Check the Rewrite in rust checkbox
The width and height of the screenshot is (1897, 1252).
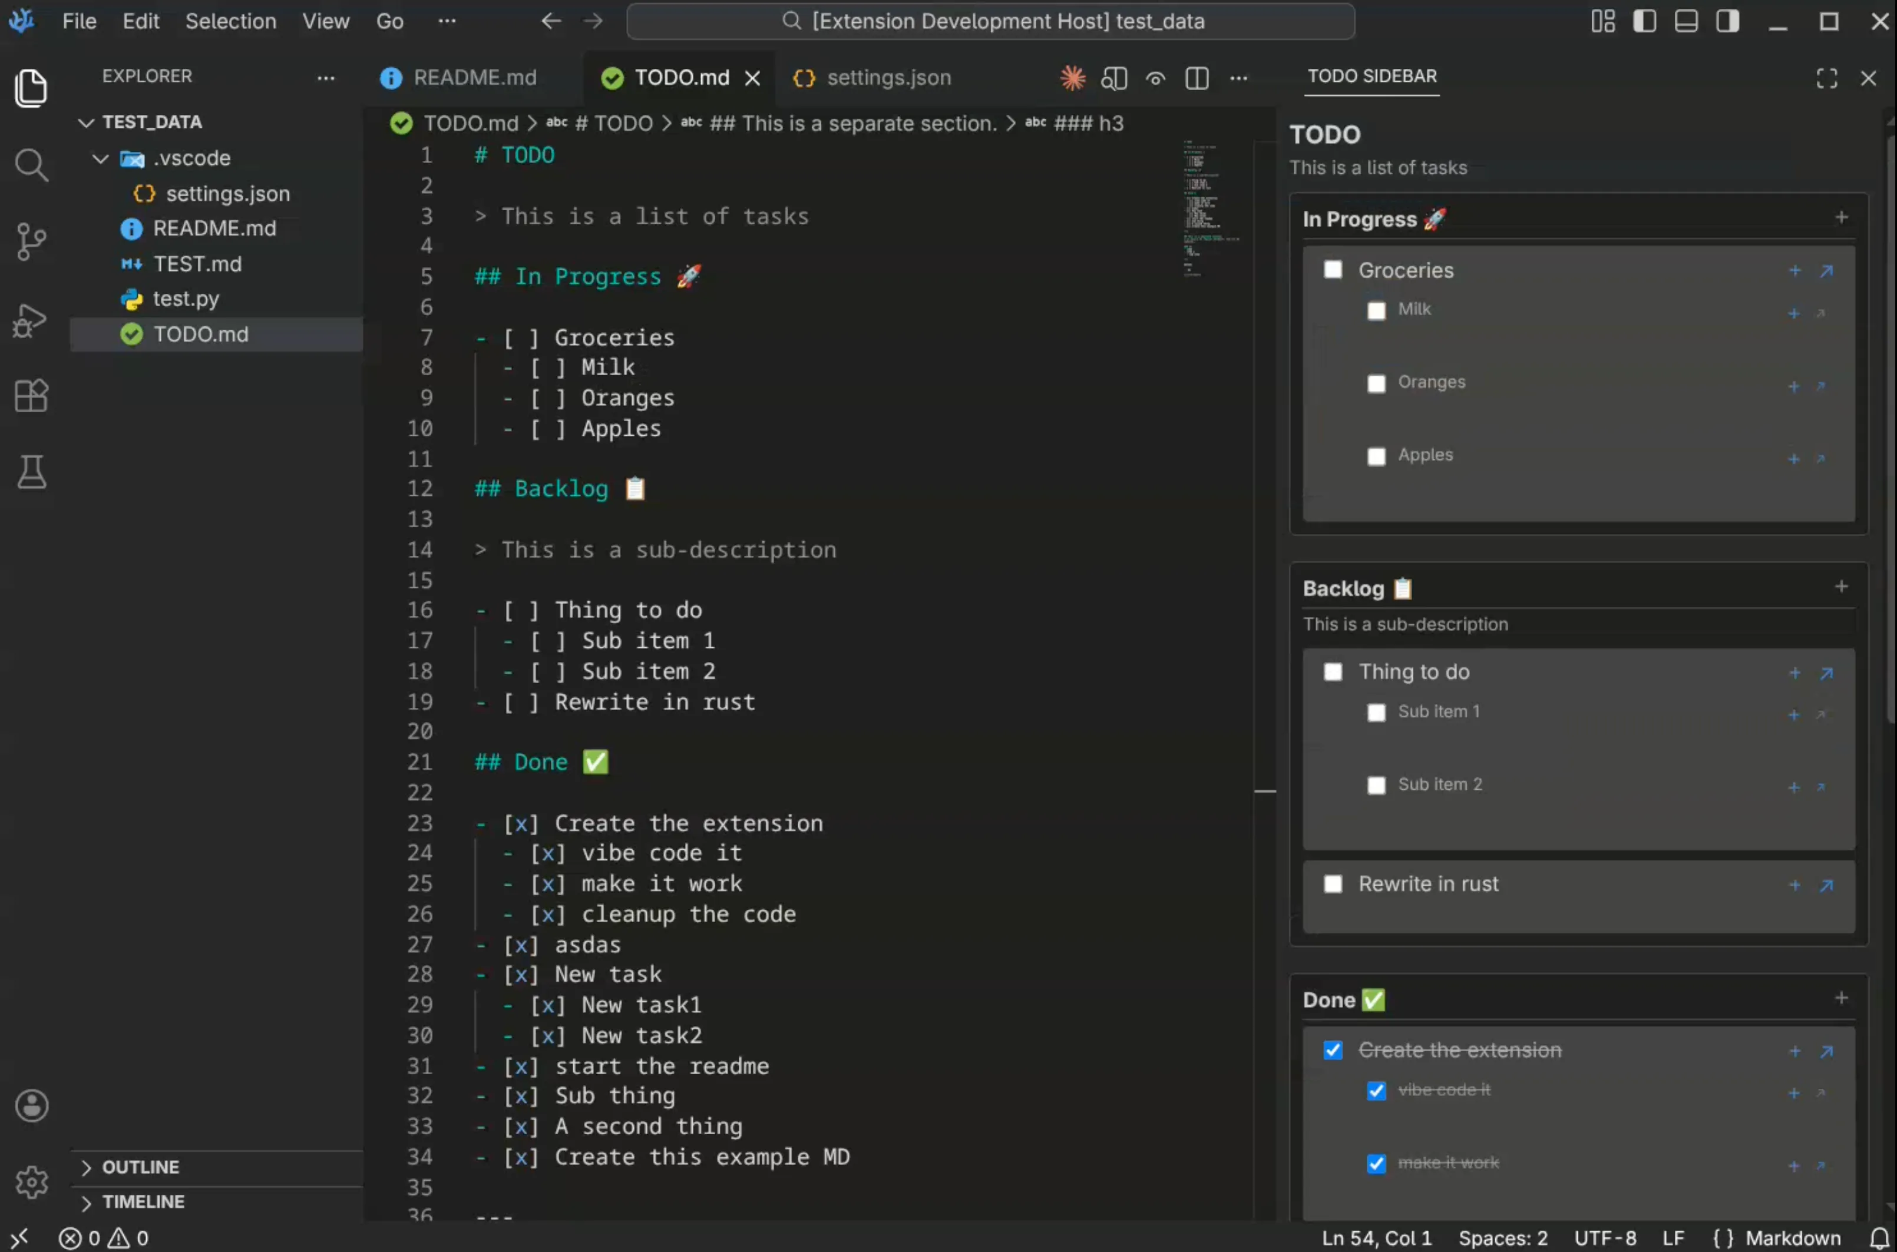click(1332, 884)
